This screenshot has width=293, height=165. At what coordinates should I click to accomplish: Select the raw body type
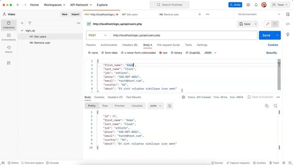click(163, 53)
